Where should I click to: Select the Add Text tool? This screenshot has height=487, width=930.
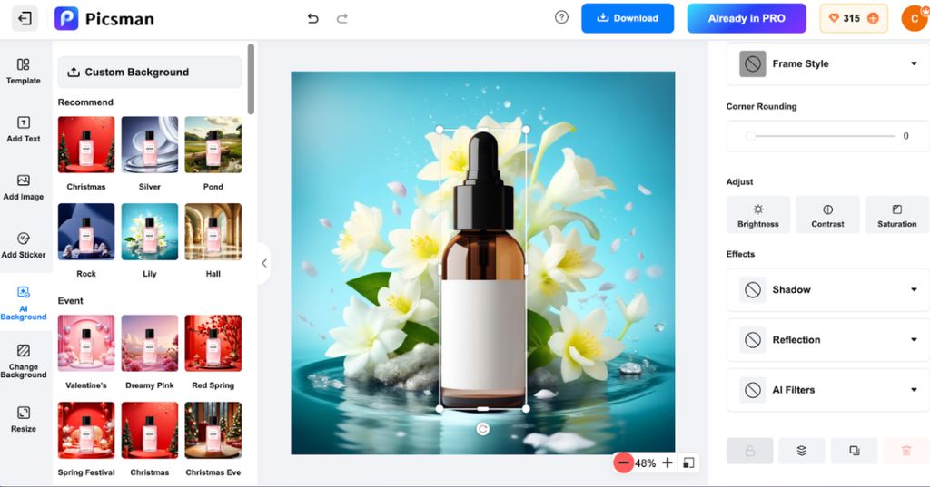[x=23, y=129]
